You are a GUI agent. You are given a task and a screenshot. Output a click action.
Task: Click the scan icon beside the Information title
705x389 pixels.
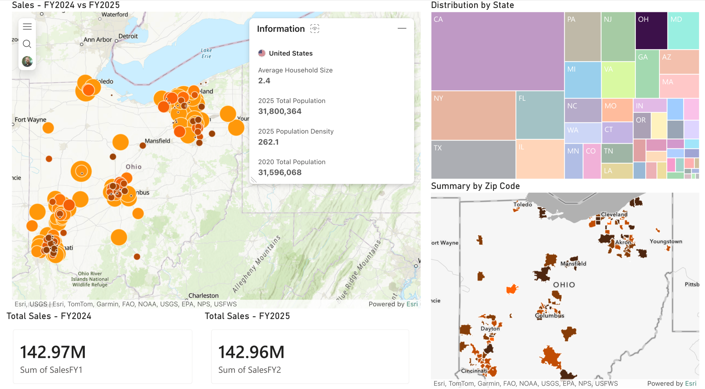(315, 29)
